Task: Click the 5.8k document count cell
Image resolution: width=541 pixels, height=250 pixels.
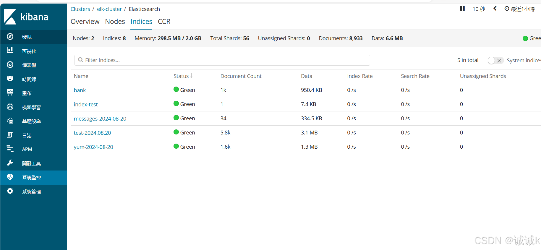Action: point(225,132)
